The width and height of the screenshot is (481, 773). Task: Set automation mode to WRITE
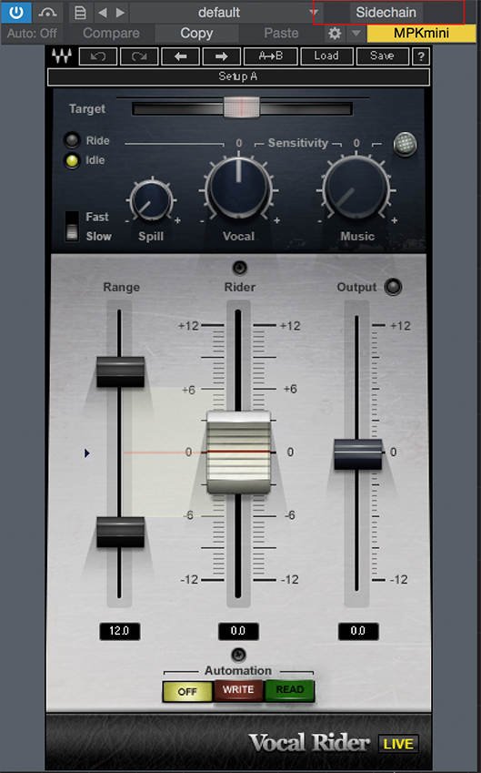[x=238, y=690]
